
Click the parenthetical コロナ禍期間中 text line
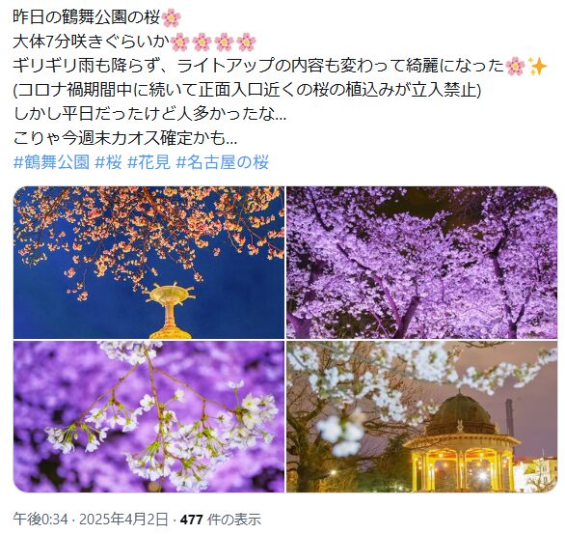point(247,90)
